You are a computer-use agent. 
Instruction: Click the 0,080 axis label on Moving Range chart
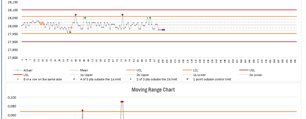click(13, 106)
